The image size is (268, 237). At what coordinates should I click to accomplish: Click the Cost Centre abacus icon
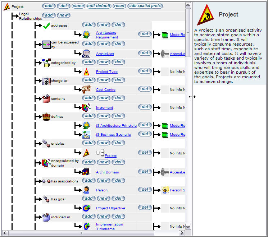tap(86, 89)
